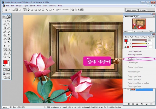The image size is (156, 109).
Task: Choose Duplicate Layer from context menu
Action: click(x=135, y=59)
